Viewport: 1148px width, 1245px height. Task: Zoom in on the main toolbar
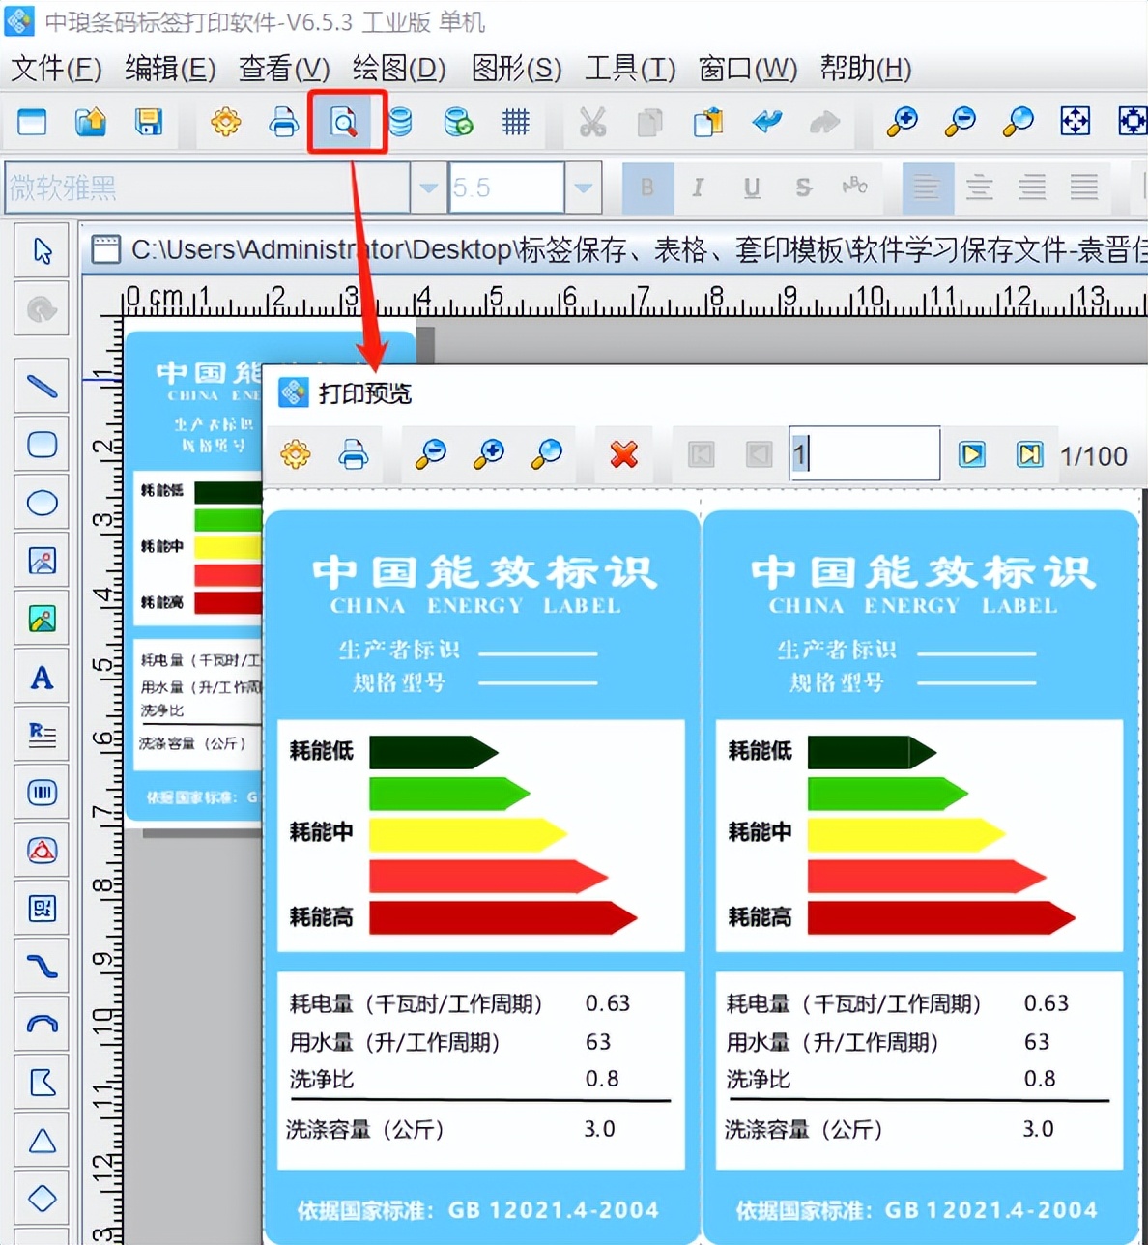pos(903,122)
